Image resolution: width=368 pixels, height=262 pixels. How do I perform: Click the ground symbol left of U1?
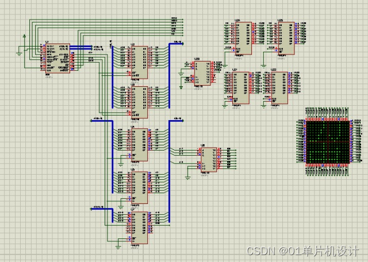click(19, 54)
